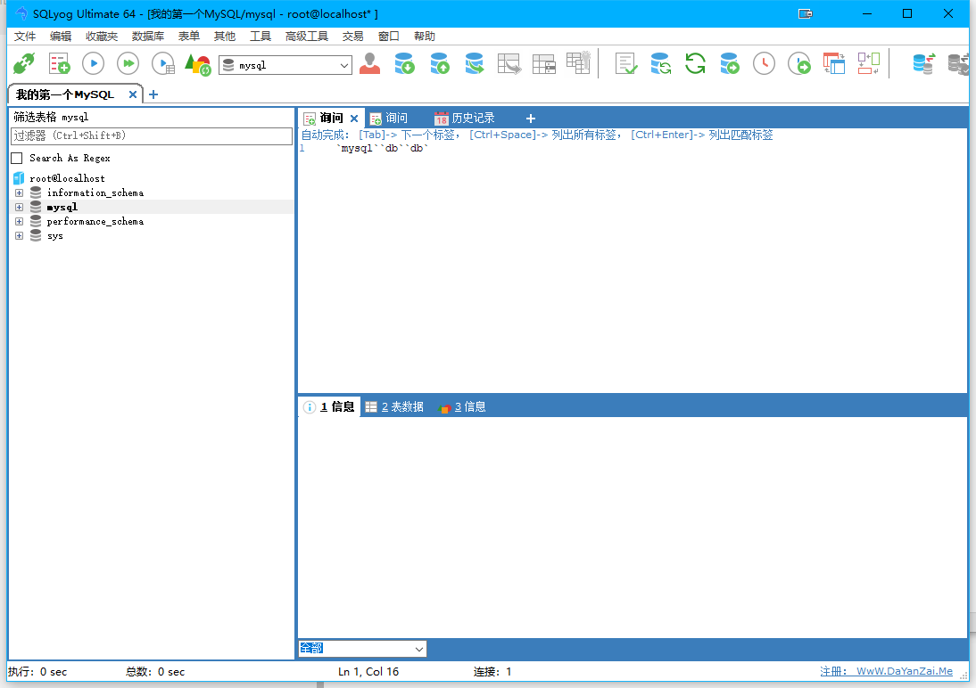The image size is (976, 688).
Task: Open the 表单 menu
Action: (x=188, y=36)
